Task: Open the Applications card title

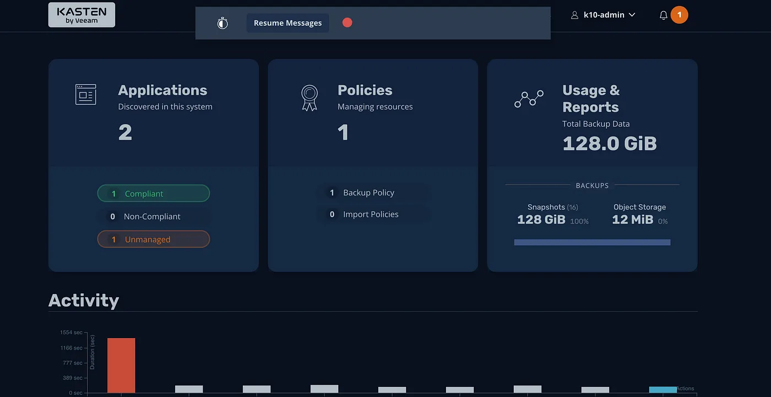Action: (162, 90)
